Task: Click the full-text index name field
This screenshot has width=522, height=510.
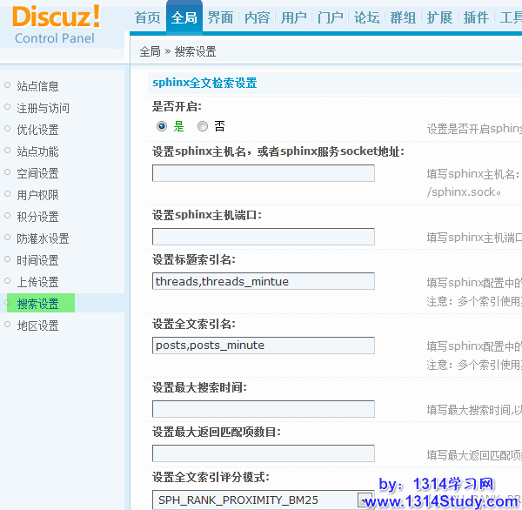Action: [x=263, y=346]
